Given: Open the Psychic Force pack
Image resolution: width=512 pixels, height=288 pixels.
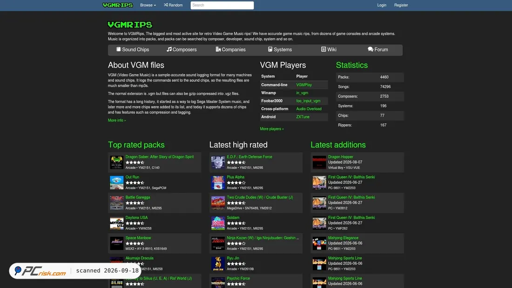Looking at the screenshot, I should [238, 279].
